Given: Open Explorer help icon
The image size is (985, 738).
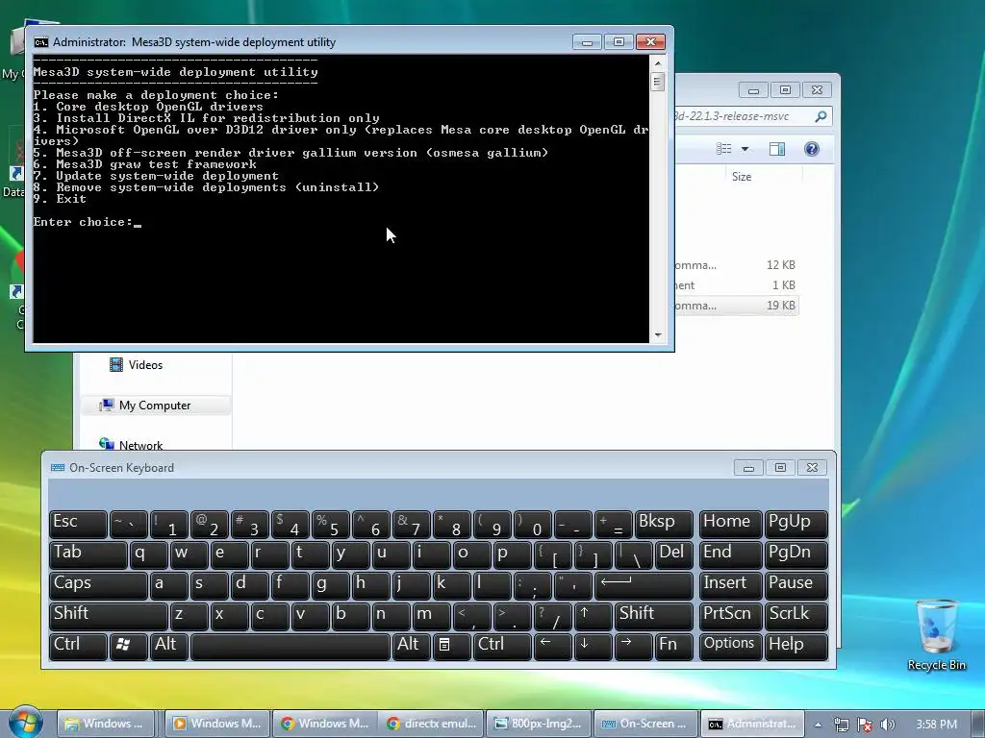Looking at the screenshot, I should click(x=812, y=149).
